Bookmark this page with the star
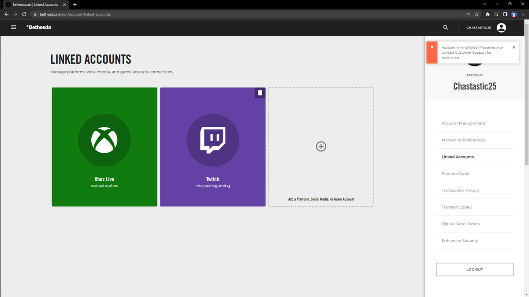The height and width of the screenshot is (297, 529). pos(477,14)
